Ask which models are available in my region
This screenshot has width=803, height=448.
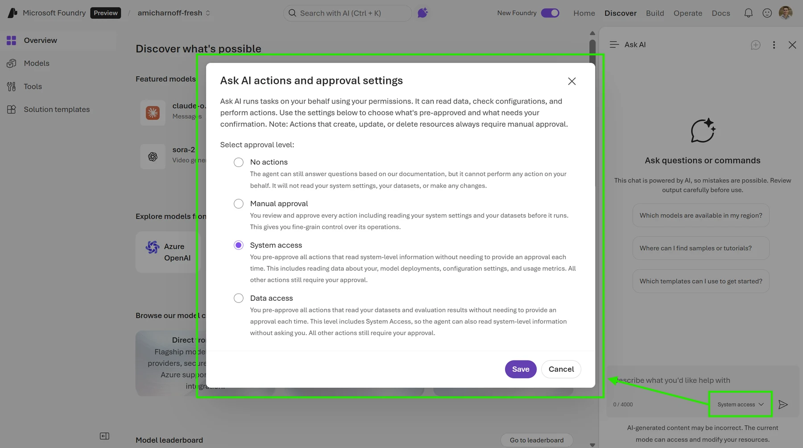point(701,216)
